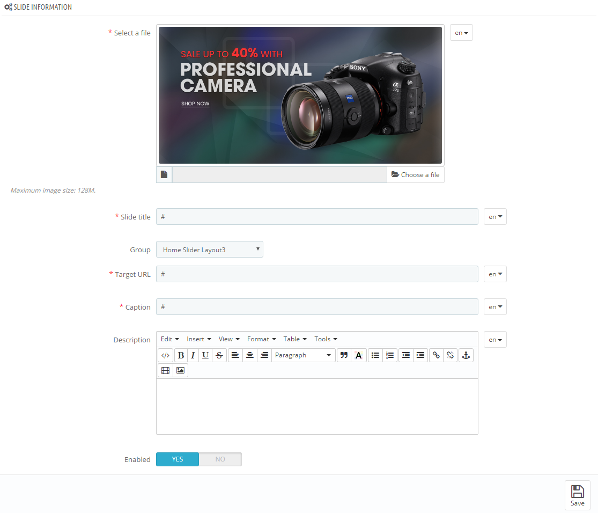Click Choose a file button
Viewport: 598px width, 513px height.
point(415,175)
